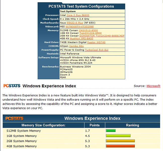Click the Videocard row label
Viewport: 163px width, 151px height.
[x=52, y=27]
